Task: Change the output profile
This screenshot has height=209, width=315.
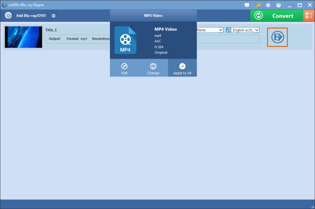Action: click(x=153, y=69)
